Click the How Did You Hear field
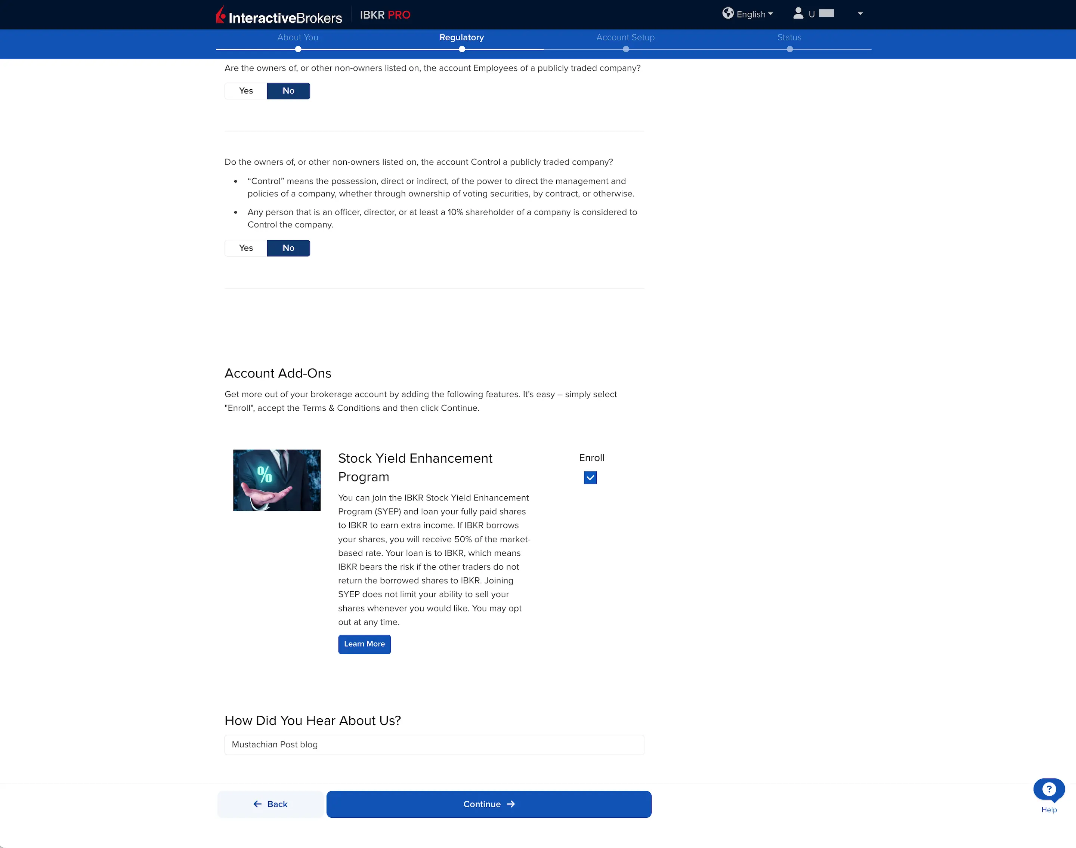Image resolution: width=1076 pixels, height=848 pixels. point(434,744)
